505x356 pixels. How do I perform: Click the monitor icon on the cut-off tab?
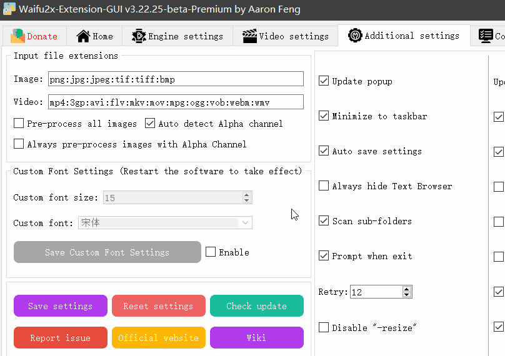click(486, 36)
